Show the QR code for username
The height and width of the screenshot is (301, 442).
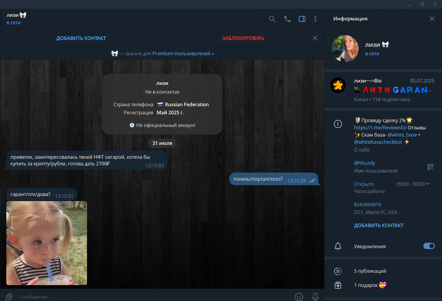pos(430,167)
